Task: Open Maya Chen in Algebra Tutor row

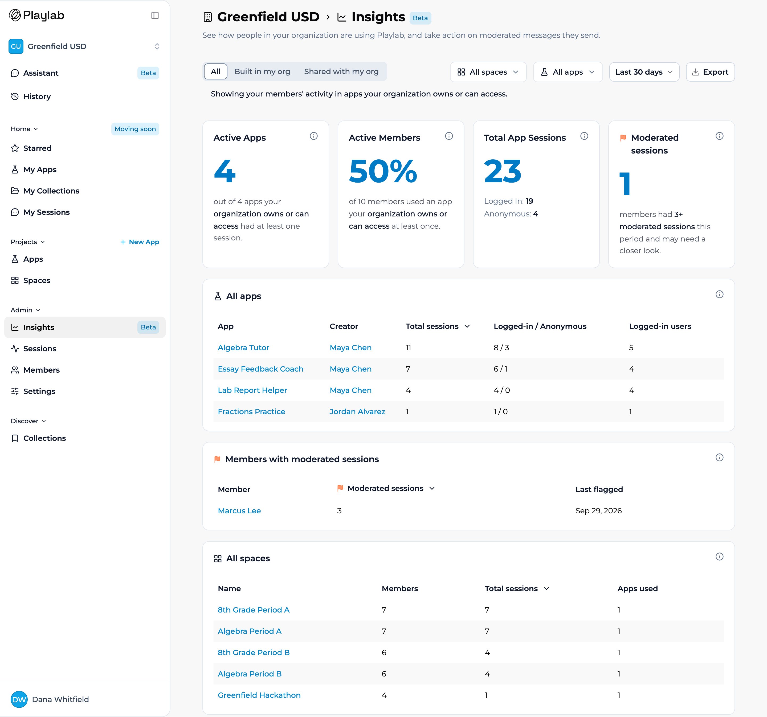Action: tap(350, 348)
